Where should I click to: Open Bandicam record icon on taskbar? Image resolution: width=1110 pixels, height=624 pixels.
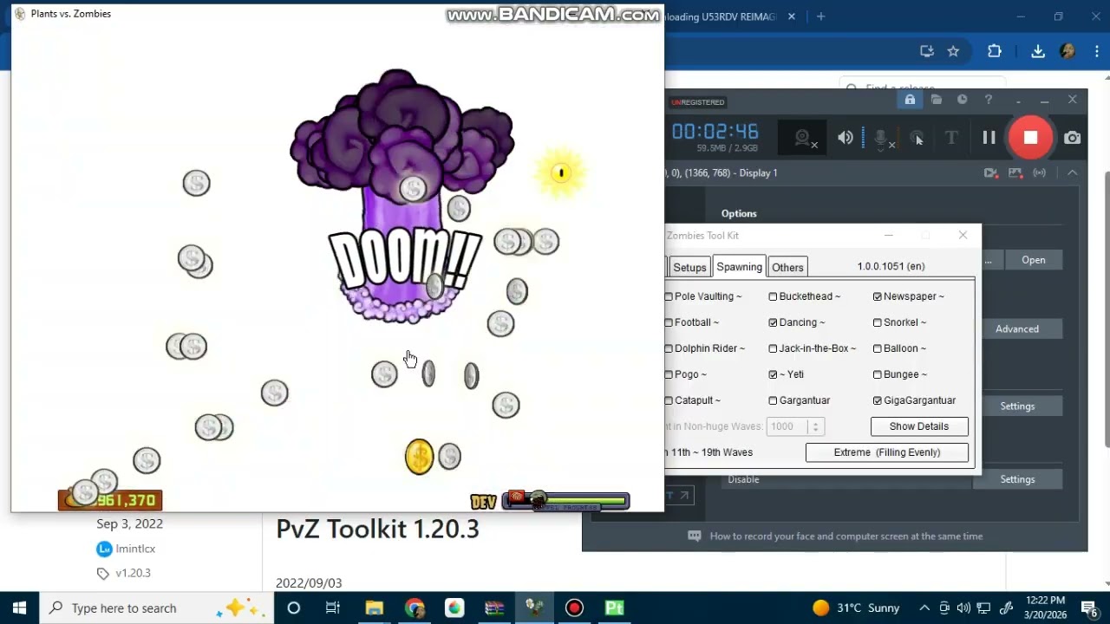point(574,608)
